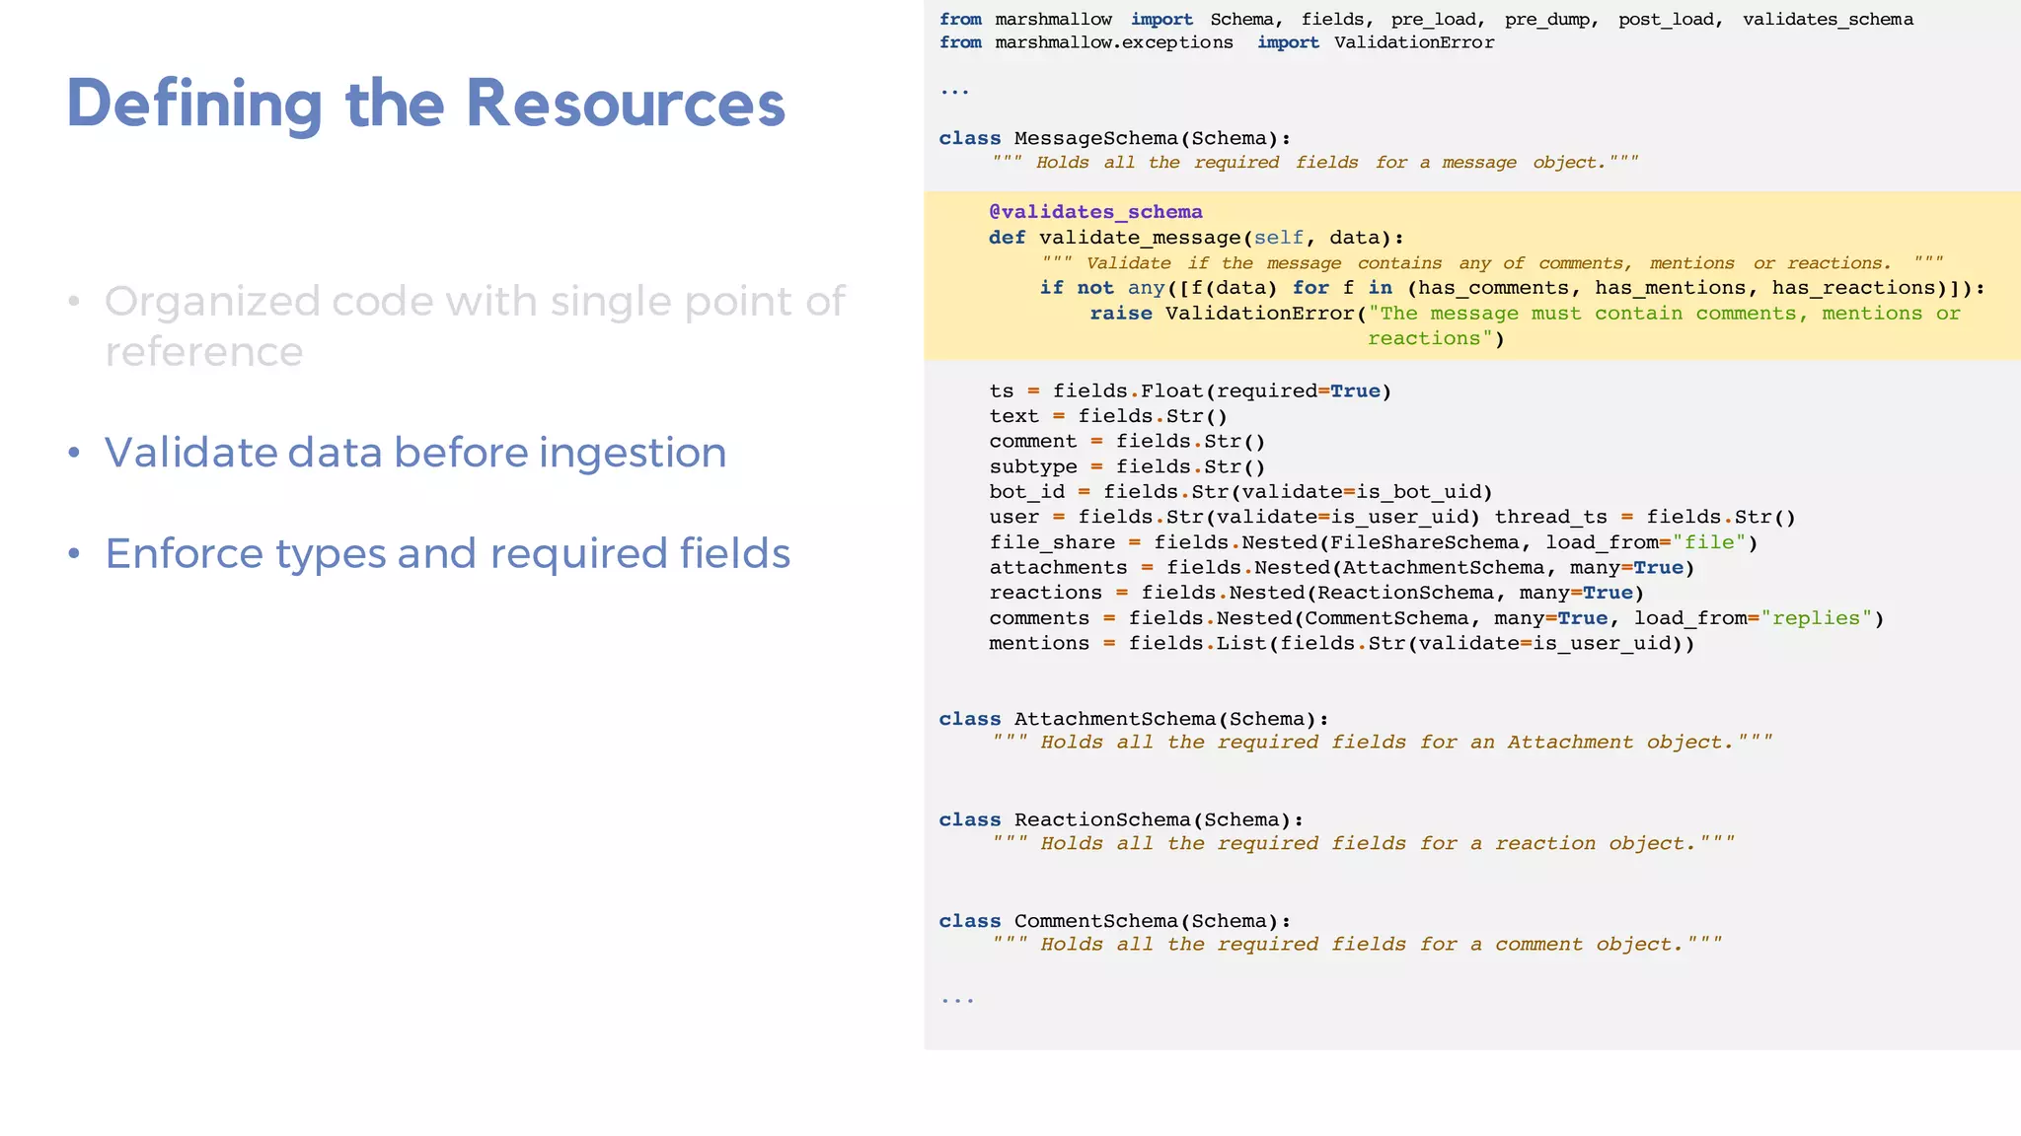Click the "file" string in file_share line
Screen dimensions: 2021x1136
(1709, 542)
